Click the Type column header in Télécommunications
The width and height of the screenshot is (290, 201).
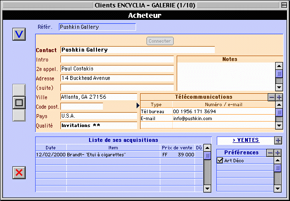pyautogui.click(x=156, y=105)
